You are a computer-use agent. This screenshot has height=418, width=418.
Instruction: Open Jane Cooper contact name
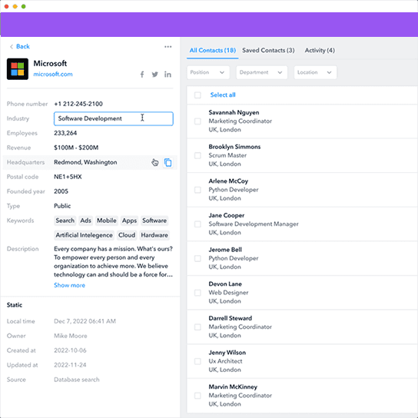click(x=227, y=215)
